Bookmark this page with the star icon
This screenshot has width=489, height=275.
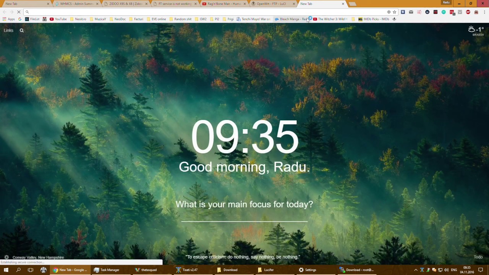click(395, 12)
